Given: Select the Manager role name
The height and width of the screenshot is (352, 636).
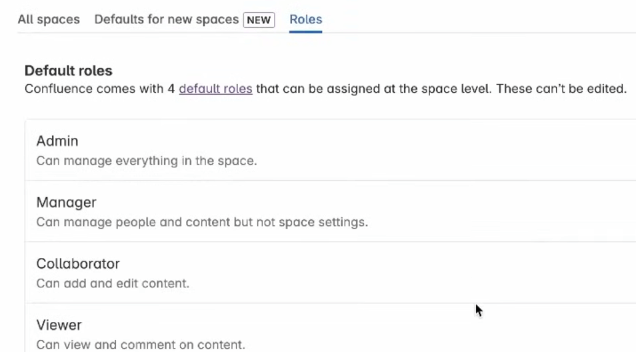Looking at the screenshot, I should (x=66, y=203).
